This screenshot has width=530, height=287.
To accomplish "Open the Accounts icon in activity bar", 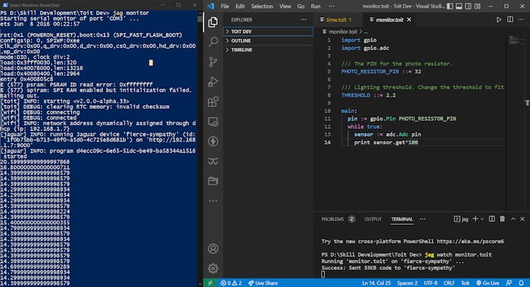I will 213,249.
